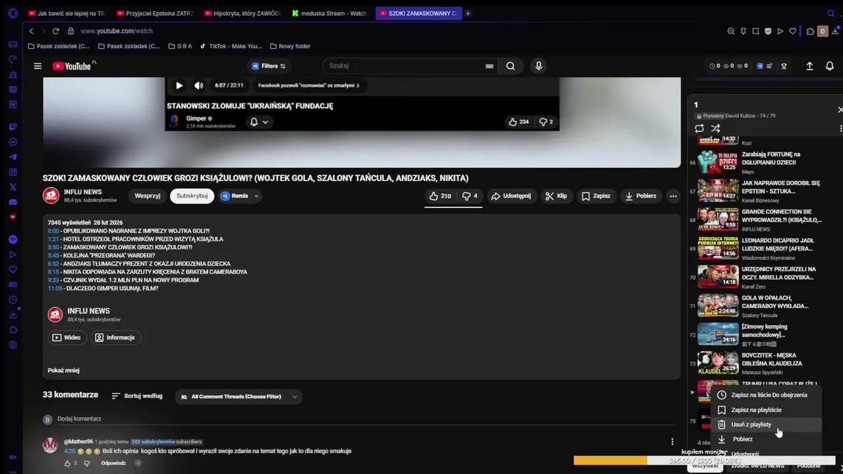Toggle playlist loop
The width and height of the screenshot is (843, 474).
[x=699, y=128]
